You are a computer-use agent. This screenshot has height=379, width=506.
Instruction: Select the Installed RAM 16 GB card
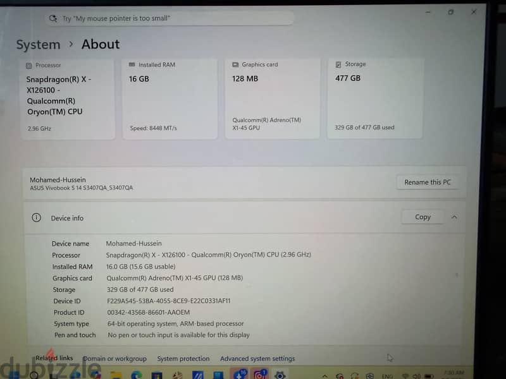170,99
